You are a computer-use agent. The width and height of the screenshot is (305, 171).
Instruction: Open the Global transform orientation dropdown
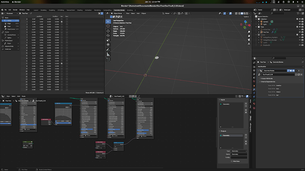pyautogui.click(x=167, y=13)
